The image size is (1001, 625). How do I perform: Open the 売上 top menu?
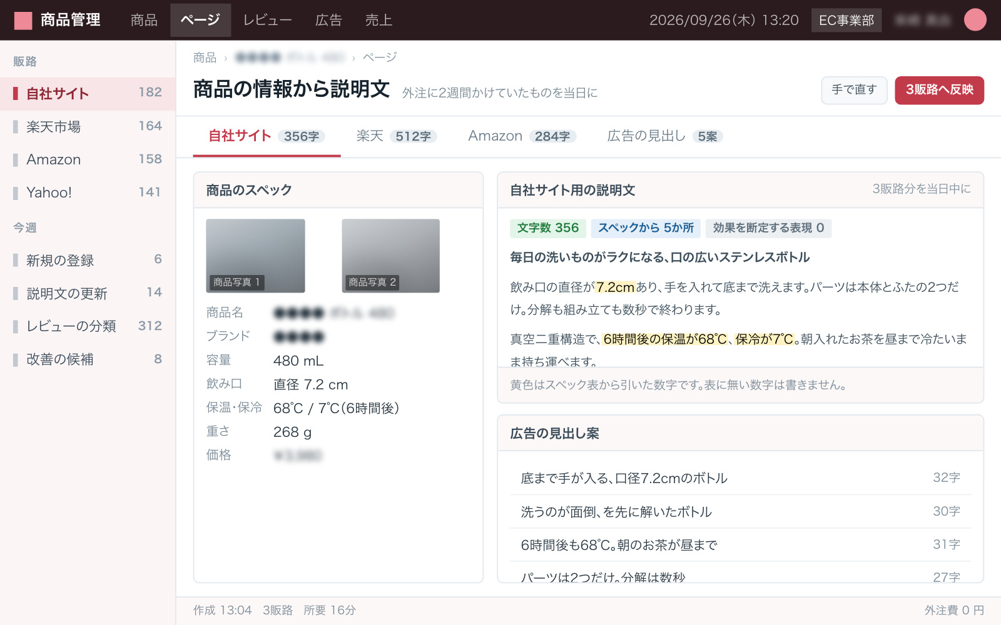379,20
